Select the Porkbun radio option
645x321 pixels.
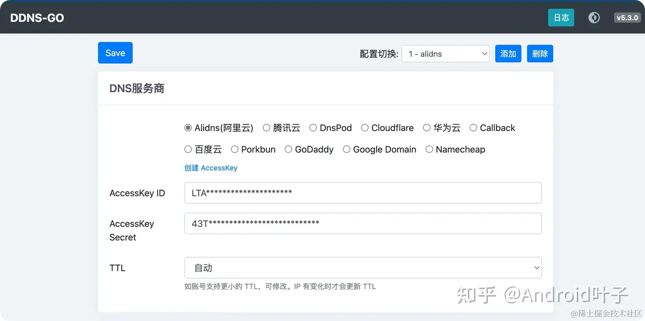[235, 149]
